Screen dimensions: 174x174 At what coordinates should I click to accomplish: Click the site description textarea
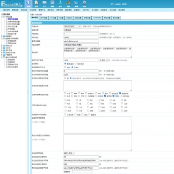pyautogui.click(x=98, y=52)
